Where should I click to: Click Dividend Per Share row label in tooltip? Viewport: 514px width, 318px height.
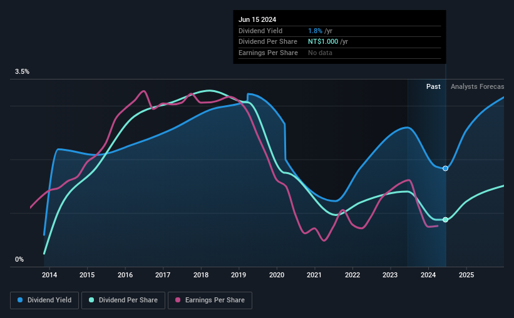268,42
